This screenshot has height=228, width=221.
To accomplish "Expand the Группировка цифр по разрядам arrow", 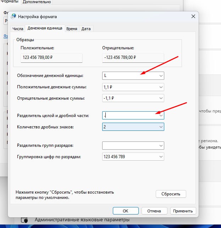I will point(161,157).
